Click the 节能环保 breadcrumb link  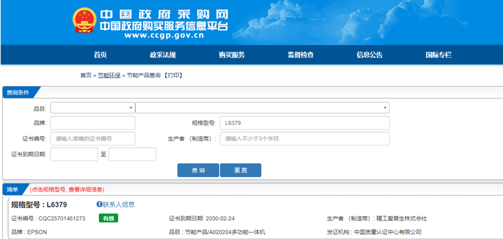click(x=109, y=76)
